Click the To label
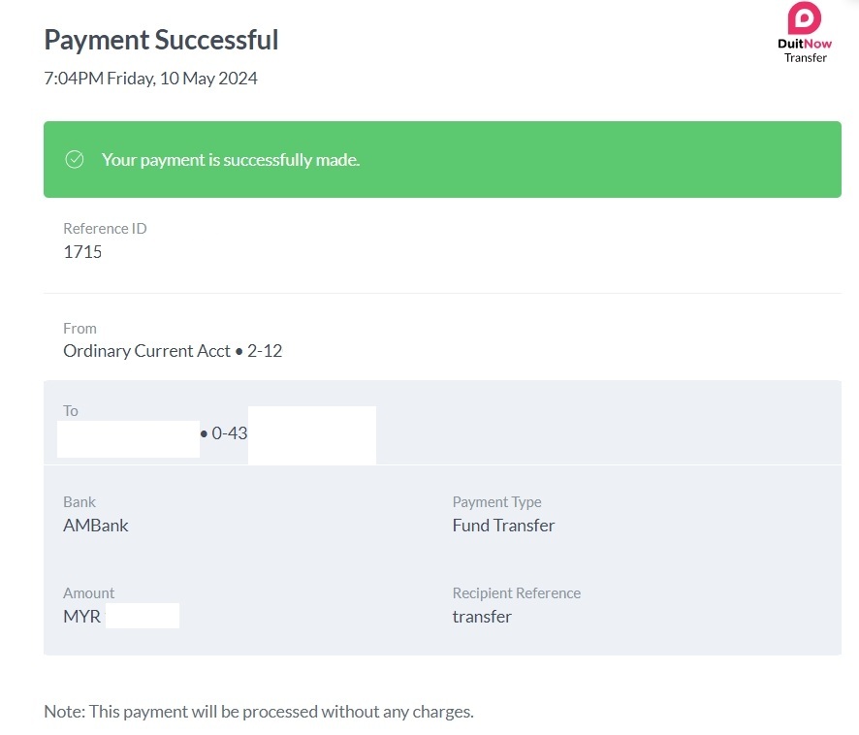Viewport: 859px width, 735px height. coord(71,411)
